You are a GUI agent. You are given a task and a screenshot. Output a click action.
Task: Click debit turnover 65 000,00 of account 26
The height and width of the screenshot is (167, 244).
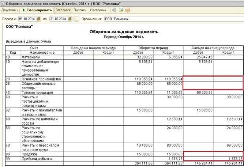click(x=144, y=83)
